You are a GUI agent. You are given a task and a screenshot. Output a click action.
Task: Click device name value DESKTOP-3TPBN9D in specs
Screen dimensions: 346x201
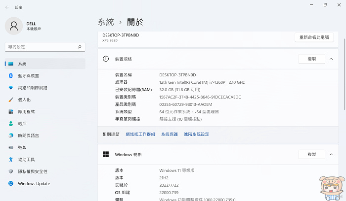177,75
